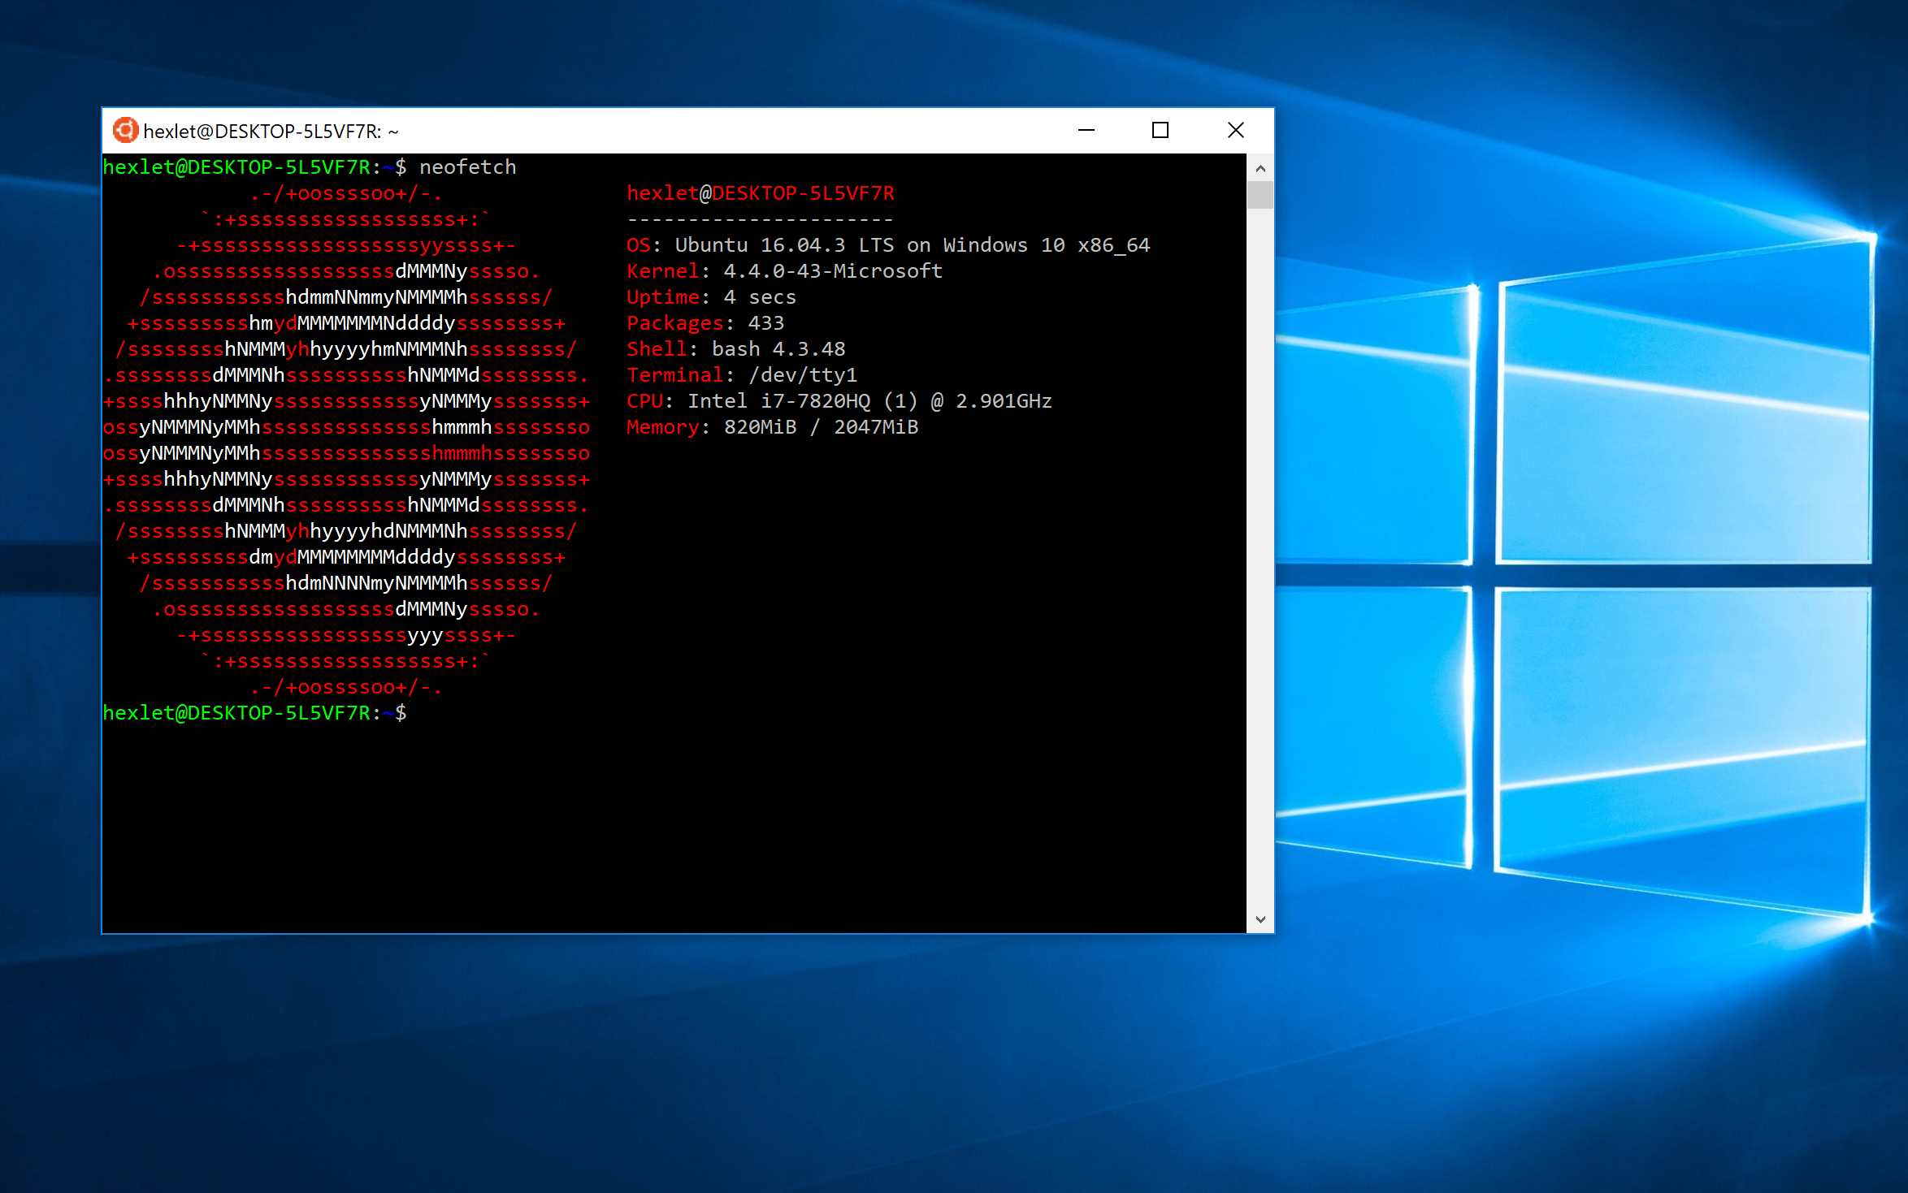This screenshot has width=1908, height=1193.
Task: Click the Shell value 'bash 4.3.48'
Action: 778,349
